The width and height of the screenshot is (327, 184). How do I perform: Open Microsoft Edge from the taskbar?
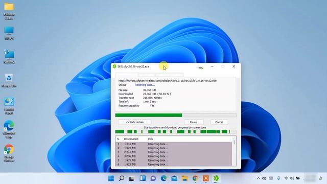point(163,178)
